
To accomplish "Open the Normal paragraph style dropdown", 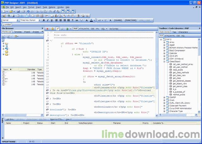I will 18,20.
